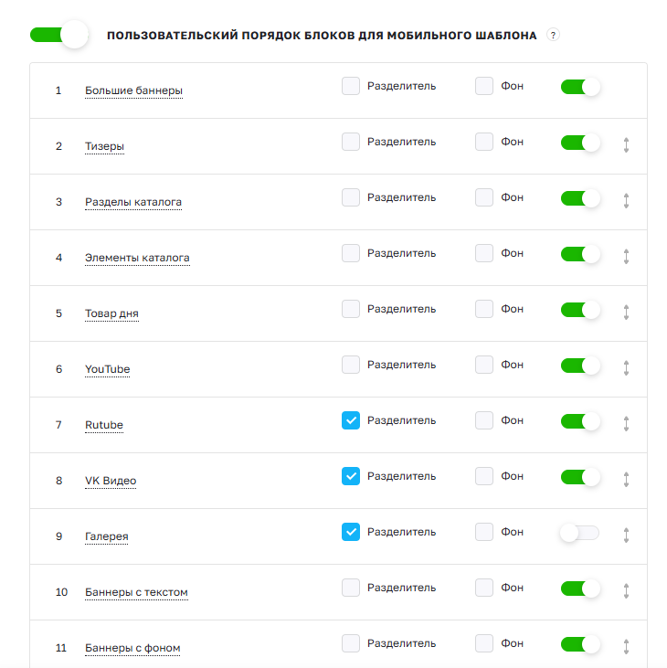The width and height of the screenshot is (667, 668).
Task: Click the reorder arrow for Элементы каталога
Action: pos(626,257)
